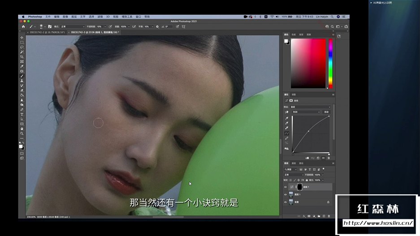This screenshot has height=236, width=420.
Task: Delete layer using Layers panel trash icon
Action: (329, 216)
